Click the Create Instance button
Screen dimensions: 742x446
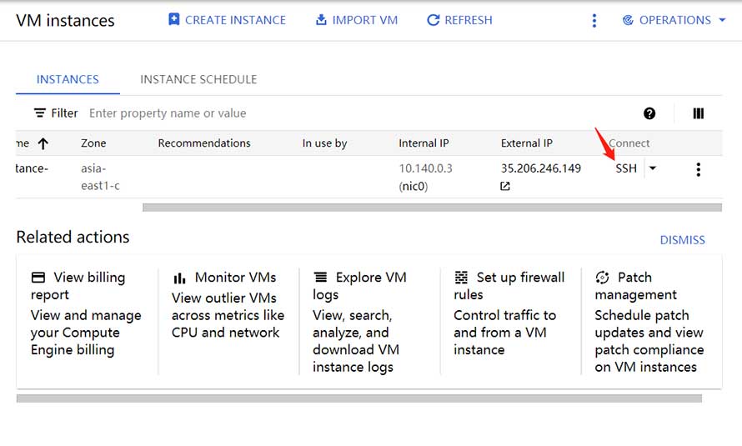tap(227, 20)
